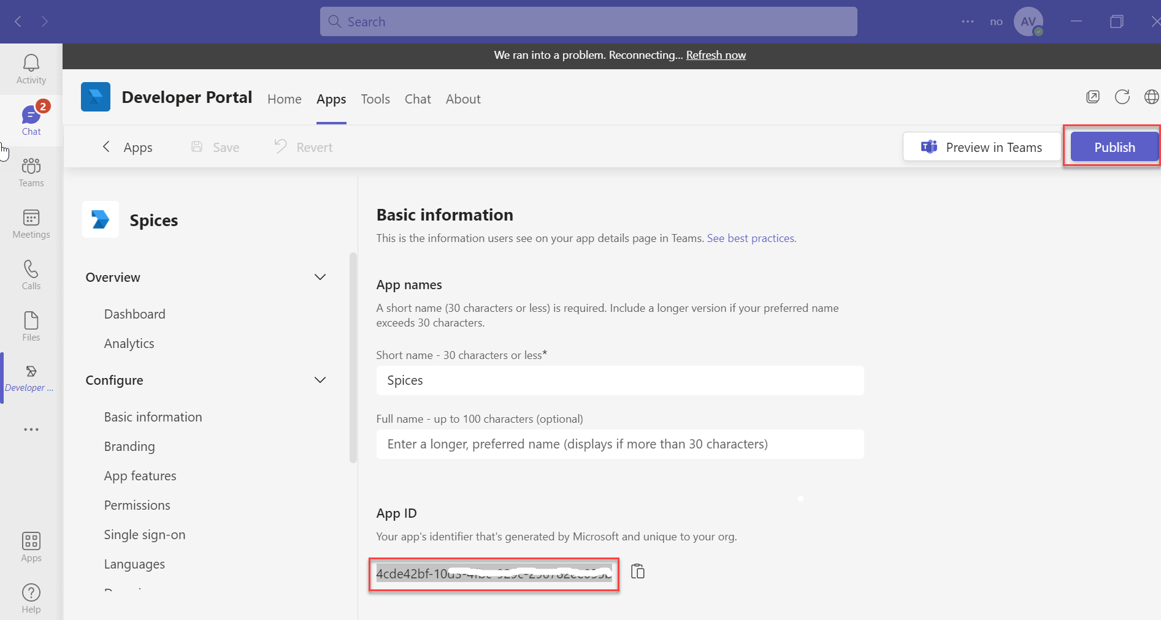Open in browser globe icon
Viewport: 1161px width, 620px height.
[x=1151, y=97]
